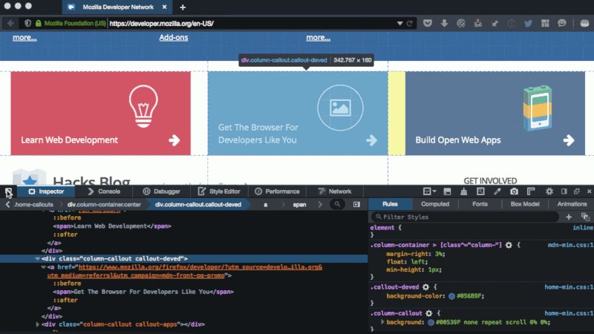The height and width of the screenshot is (334, 594).
Task: Collapse the callout-deved div node
Action: coord(37,258)
